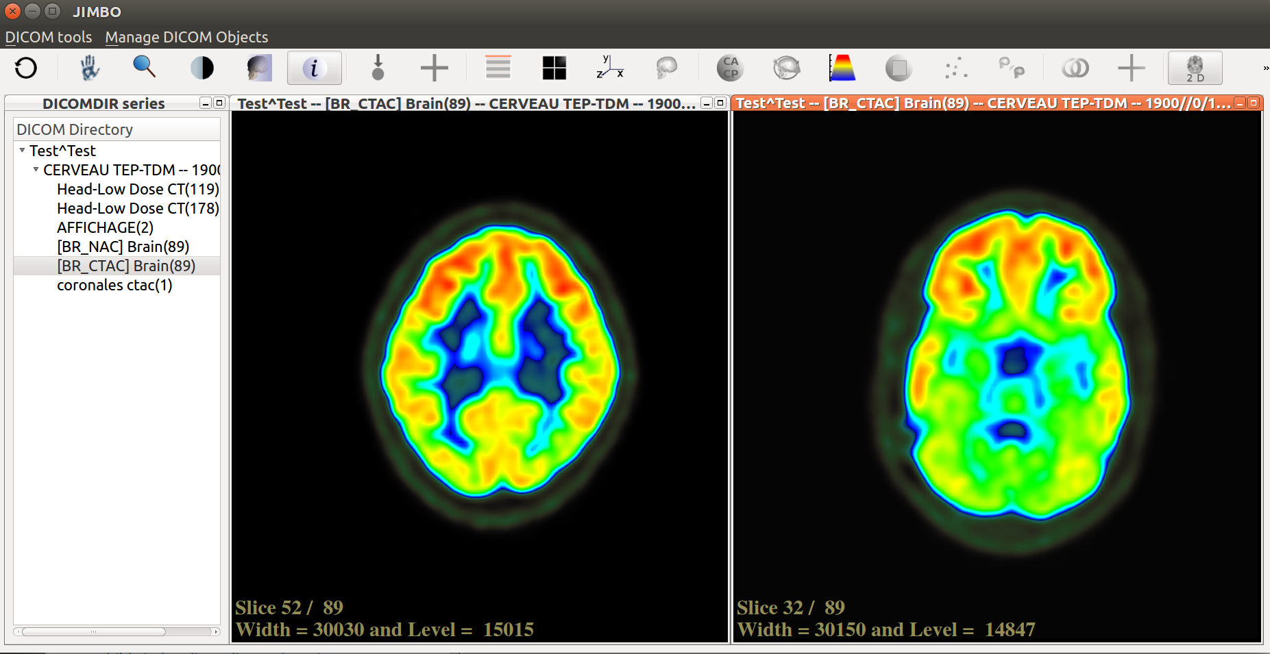Click the CA-CP alignment icon
1270x654 pixels.
730,68
